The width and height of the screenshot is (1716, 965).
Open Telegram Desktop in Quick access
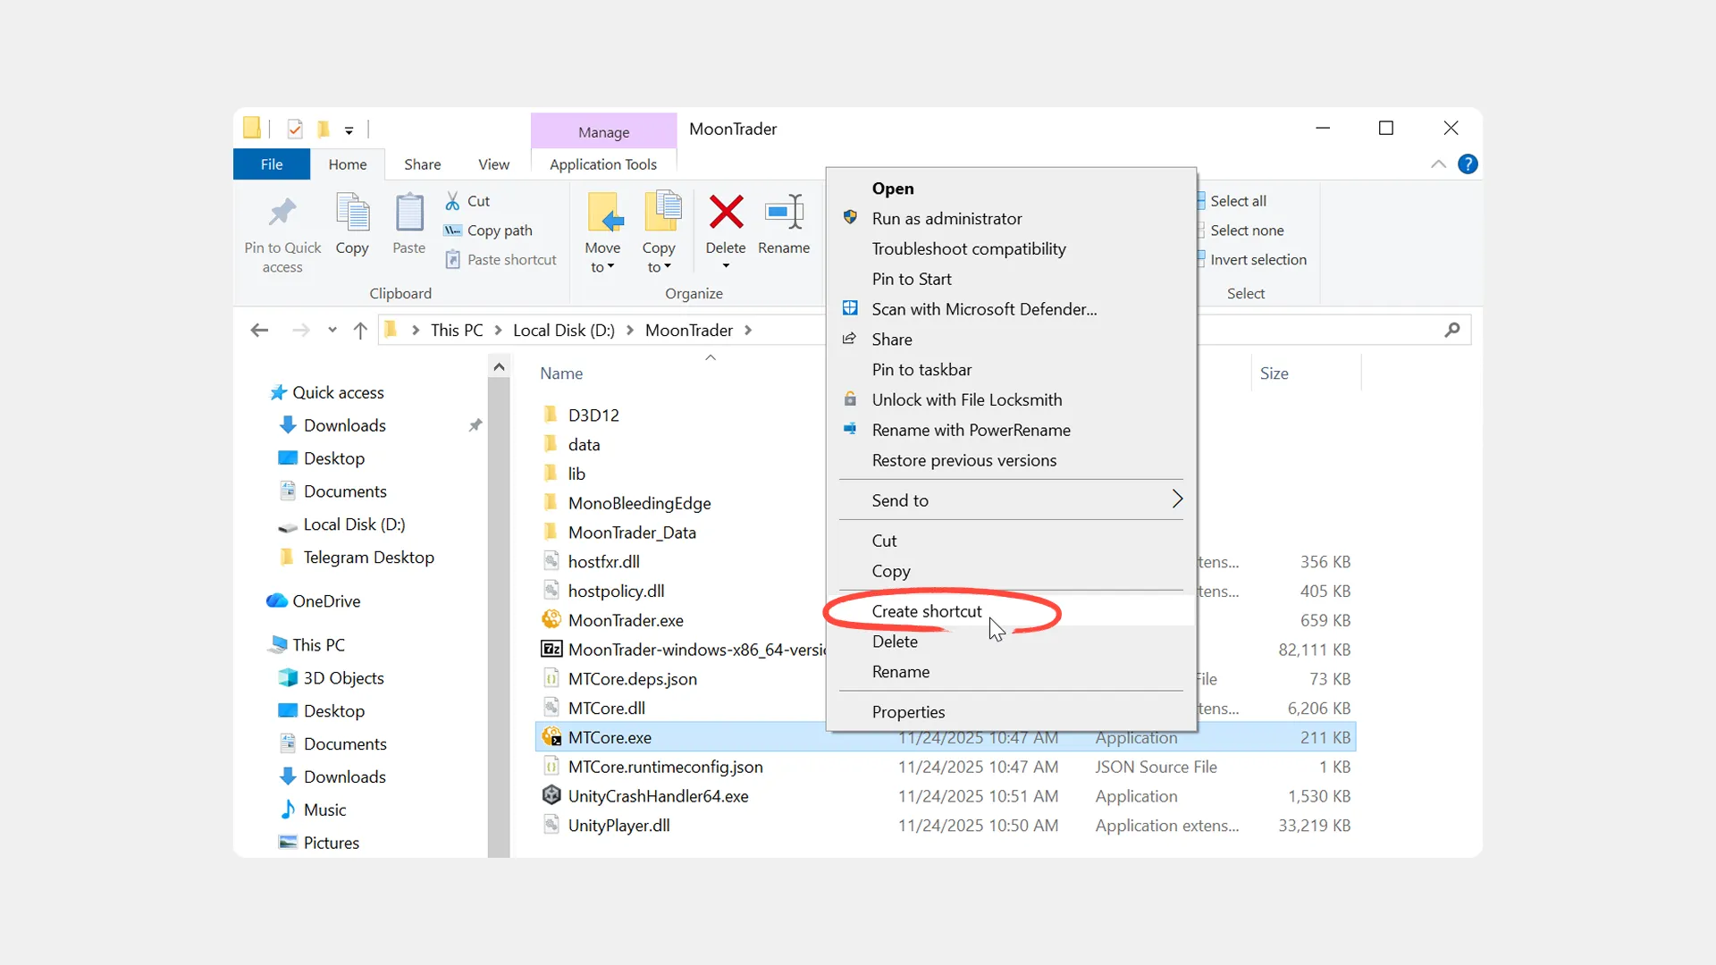point(368,558)
